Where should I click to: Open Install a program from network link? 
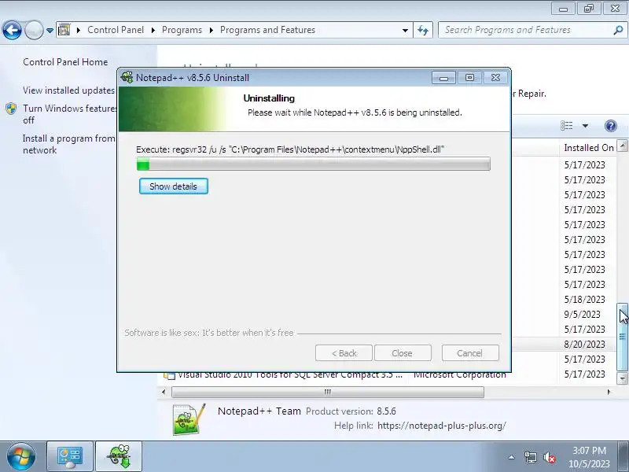pyautogui.click(x=68, y=144)
